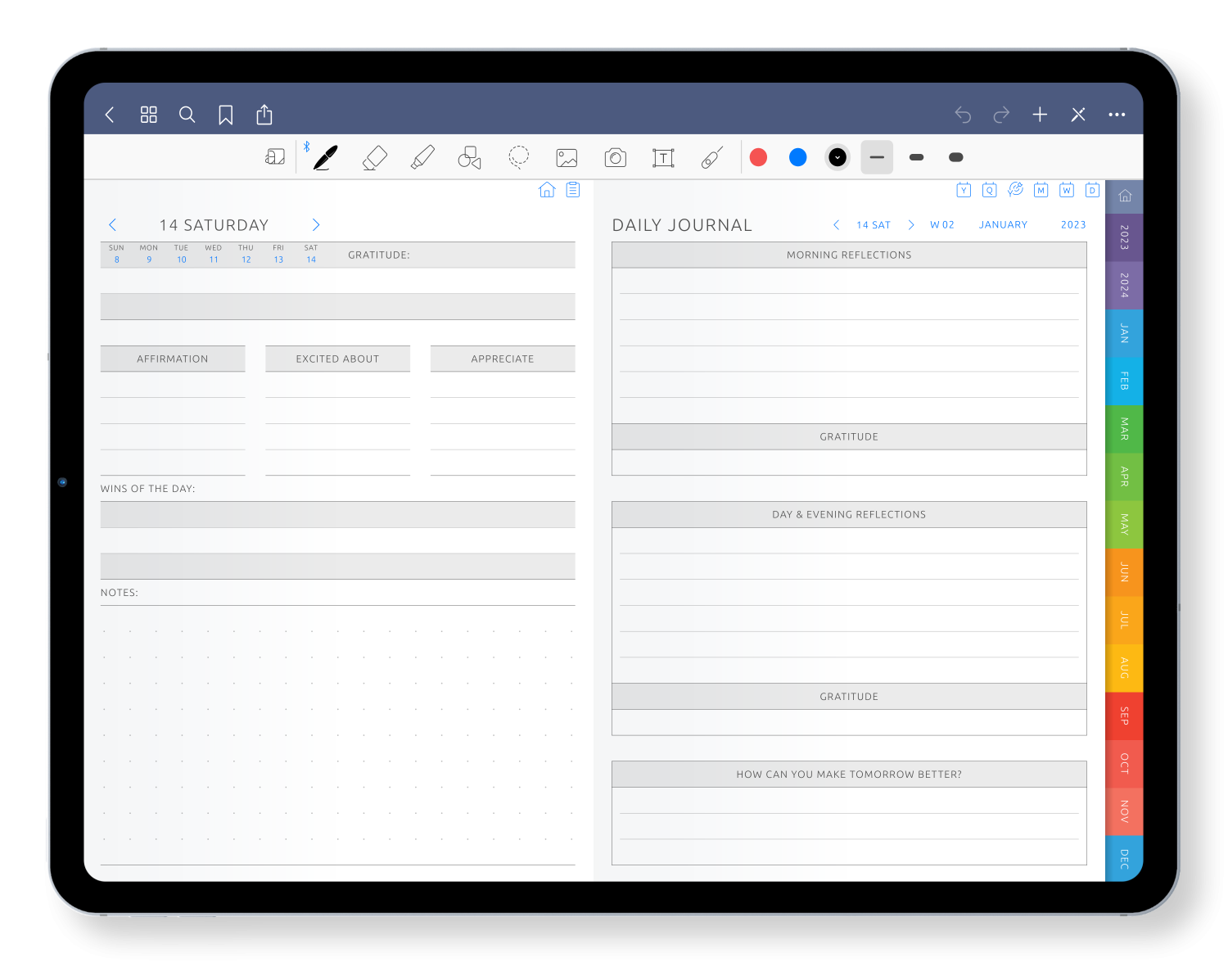
Task: Open the monthly view M icon
Action: coord(1041,190)
